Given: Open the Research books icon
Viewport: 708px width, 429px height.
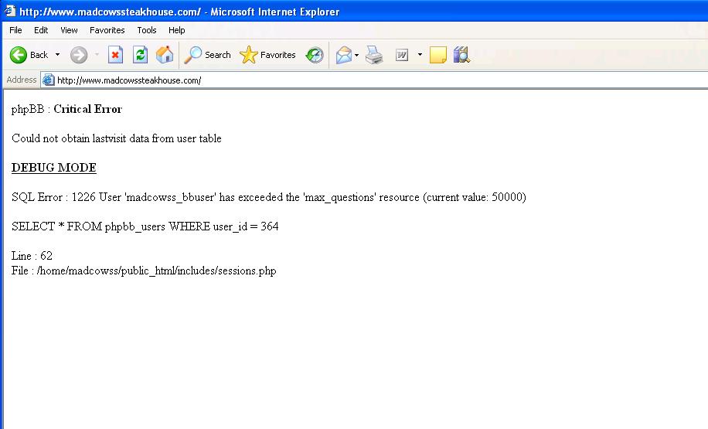Looking at the screenshot, I should 461,55.
